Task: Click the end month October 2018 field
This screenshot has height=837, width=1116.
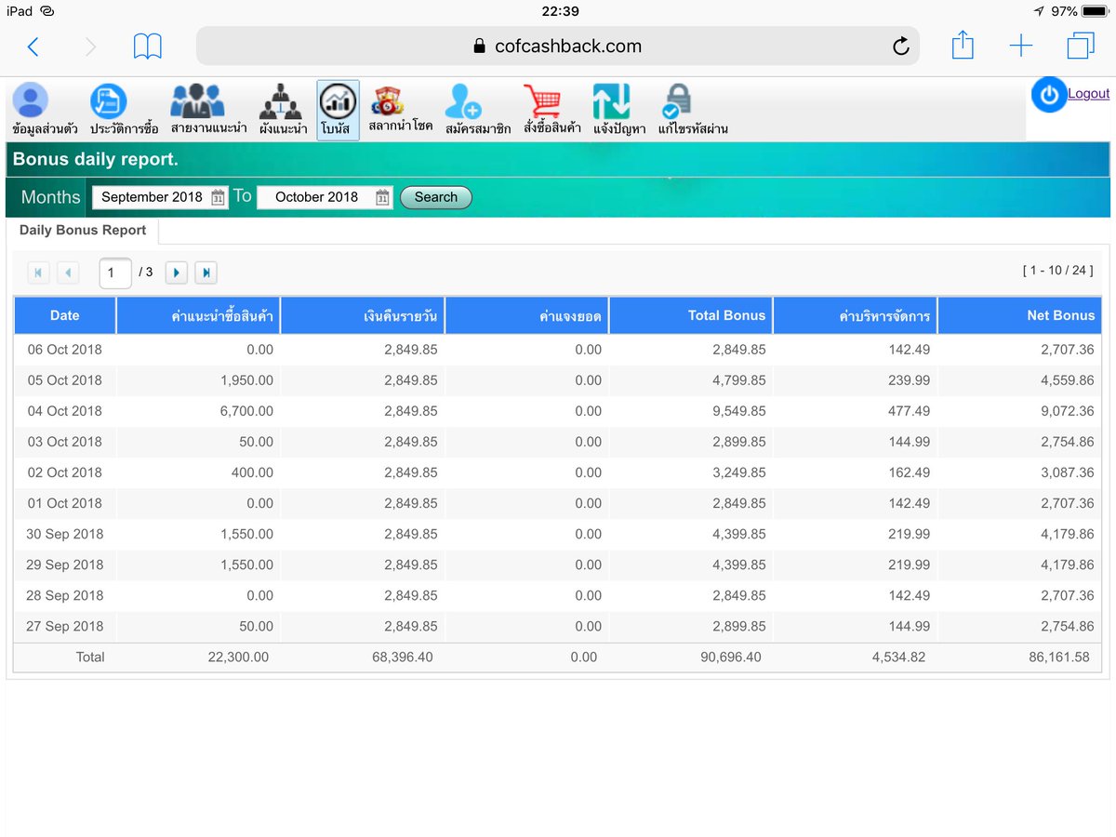Action: 325,197
